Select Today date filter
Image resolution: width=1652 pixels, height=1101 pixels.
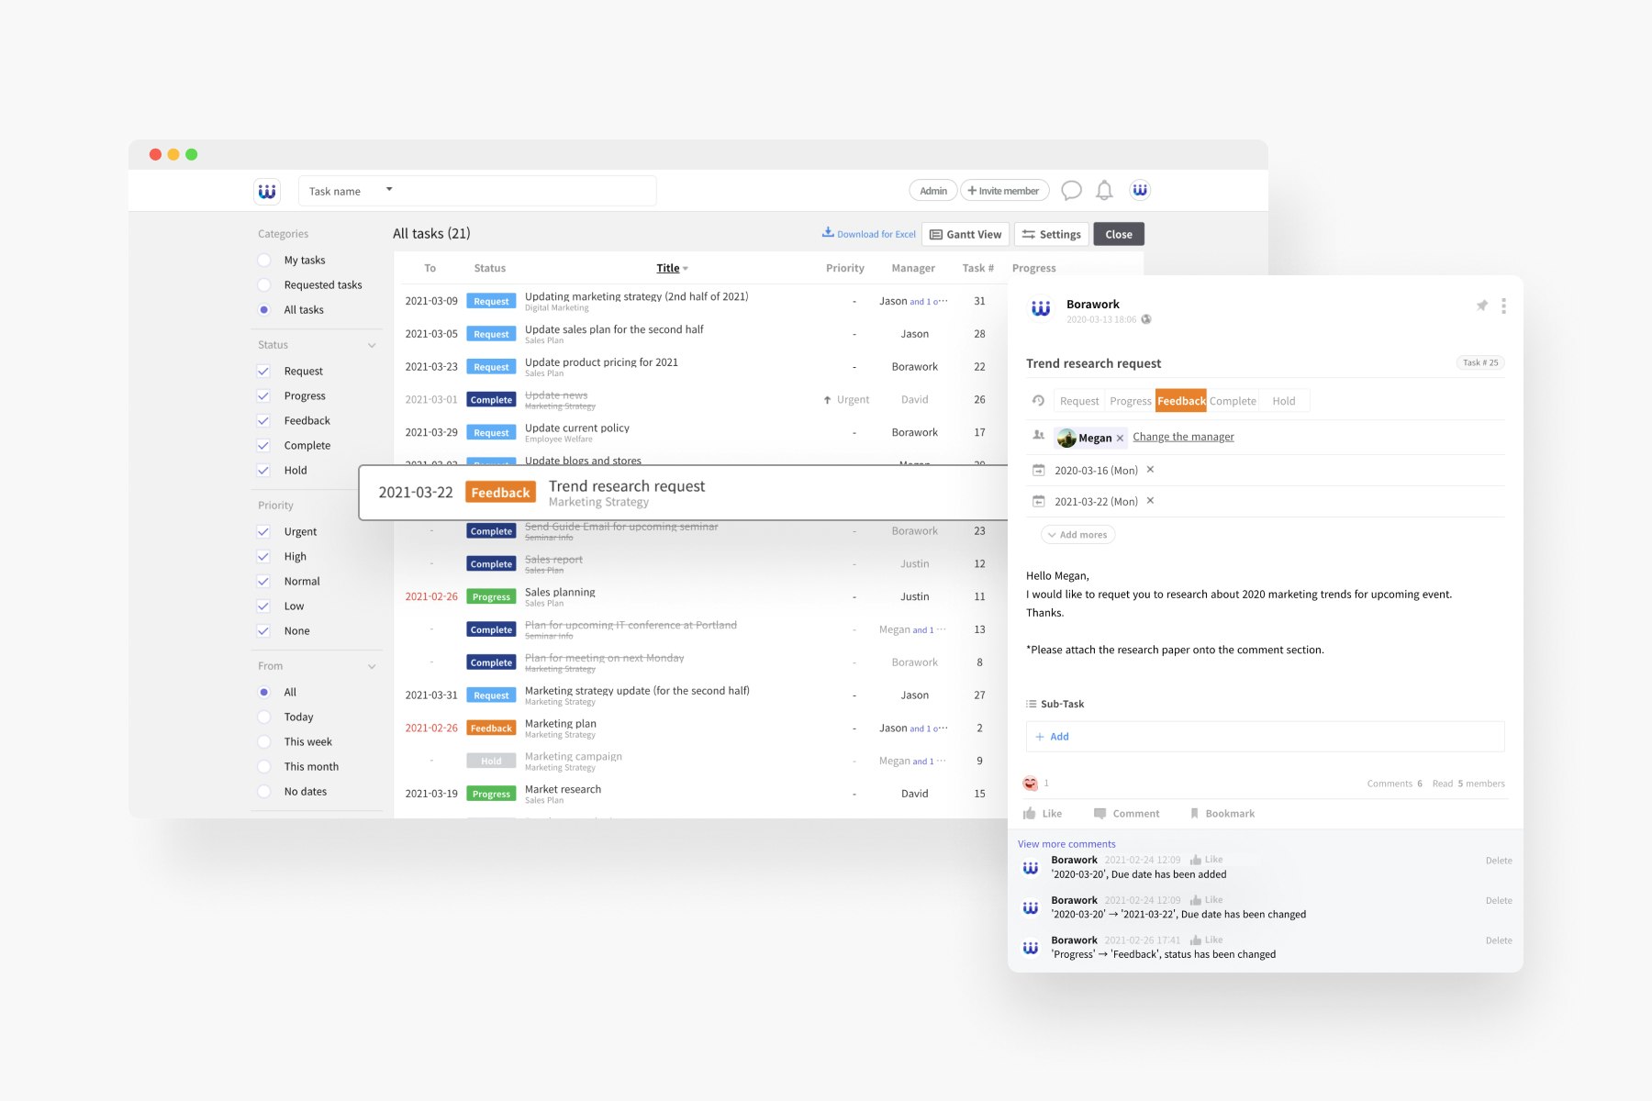click(264, 717)
